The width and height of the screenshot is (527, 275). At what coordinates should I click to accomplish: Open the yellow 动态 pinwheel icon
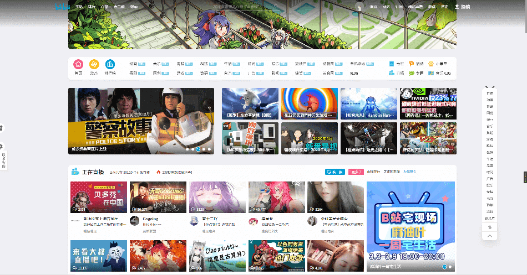pyautogui.click(x=94, y=64)
